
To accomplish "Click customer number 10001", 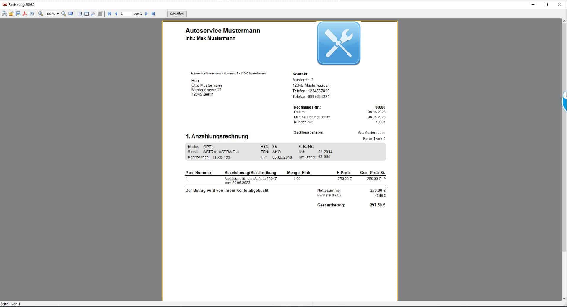I will point(380,122).
